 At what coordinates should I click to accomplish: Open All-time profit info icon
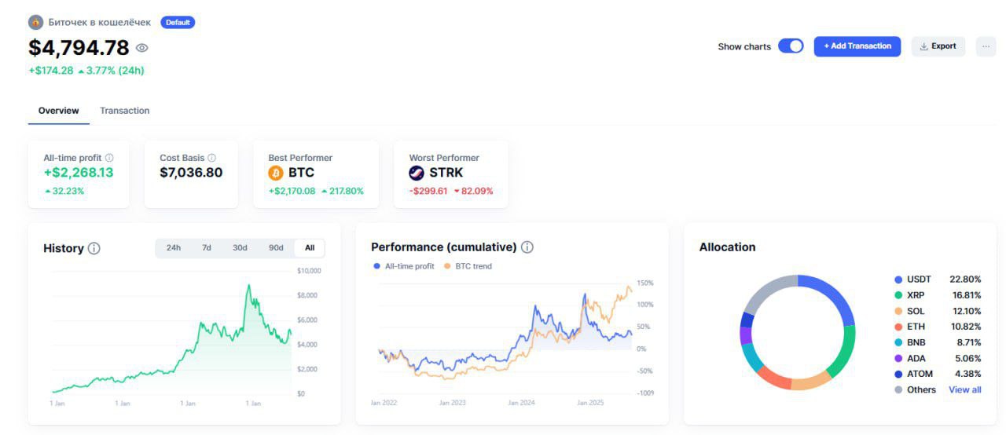(109, 158)
